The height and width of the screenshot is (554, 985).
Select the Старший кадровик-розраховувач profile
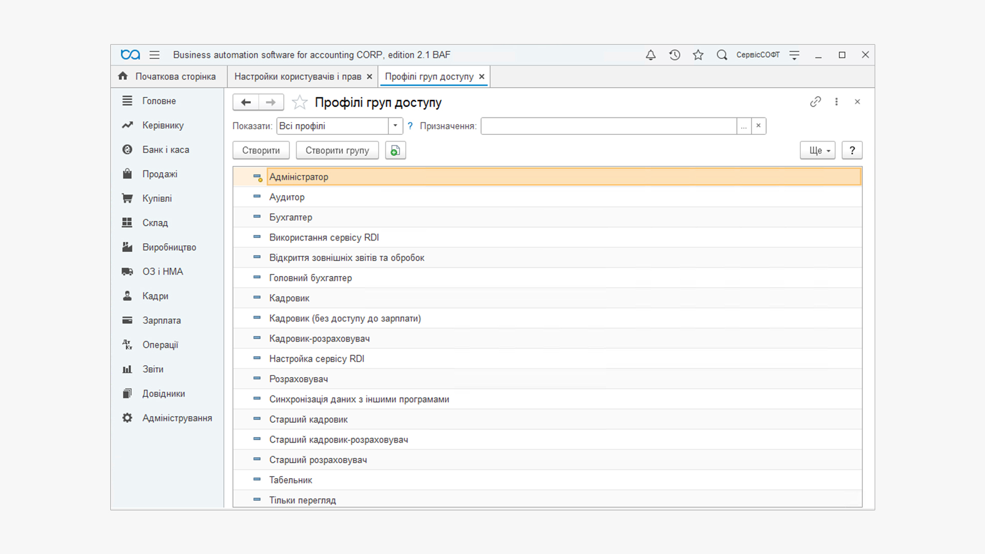click(547, 440)
